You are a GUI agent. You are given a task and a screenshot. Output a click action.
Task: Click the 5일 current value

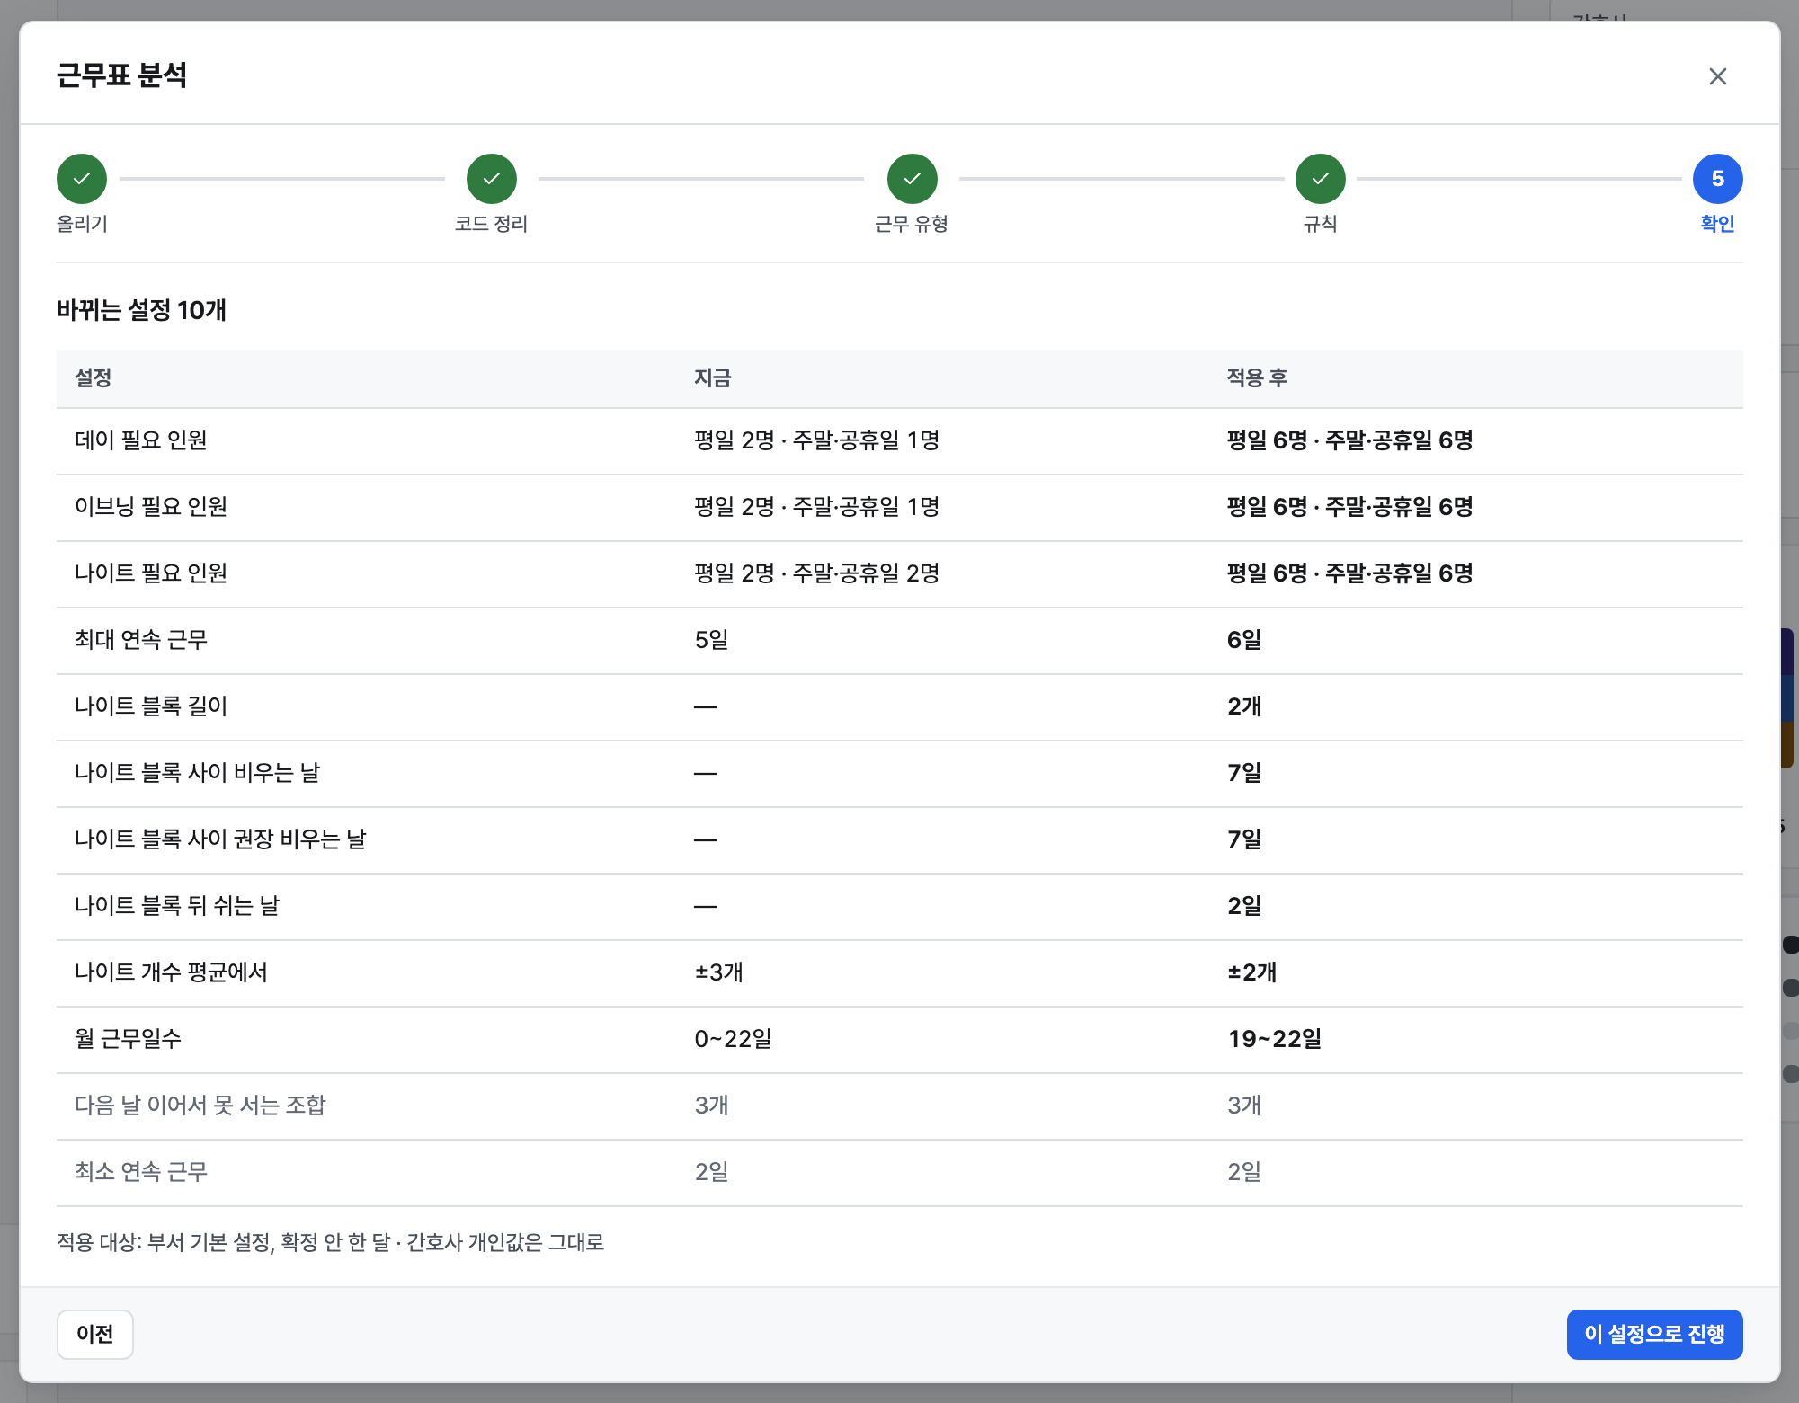pyautogui.click(x=711, y=640)
